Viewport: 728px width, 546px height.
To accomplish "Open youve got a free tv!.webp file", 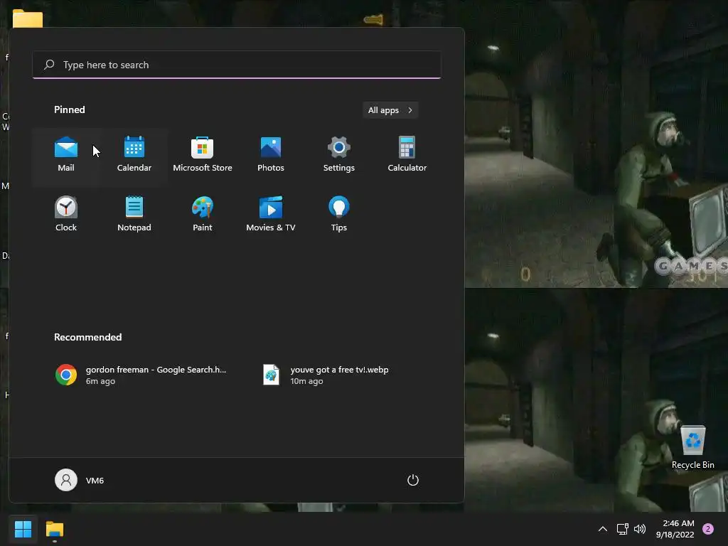I will [326, 375].
